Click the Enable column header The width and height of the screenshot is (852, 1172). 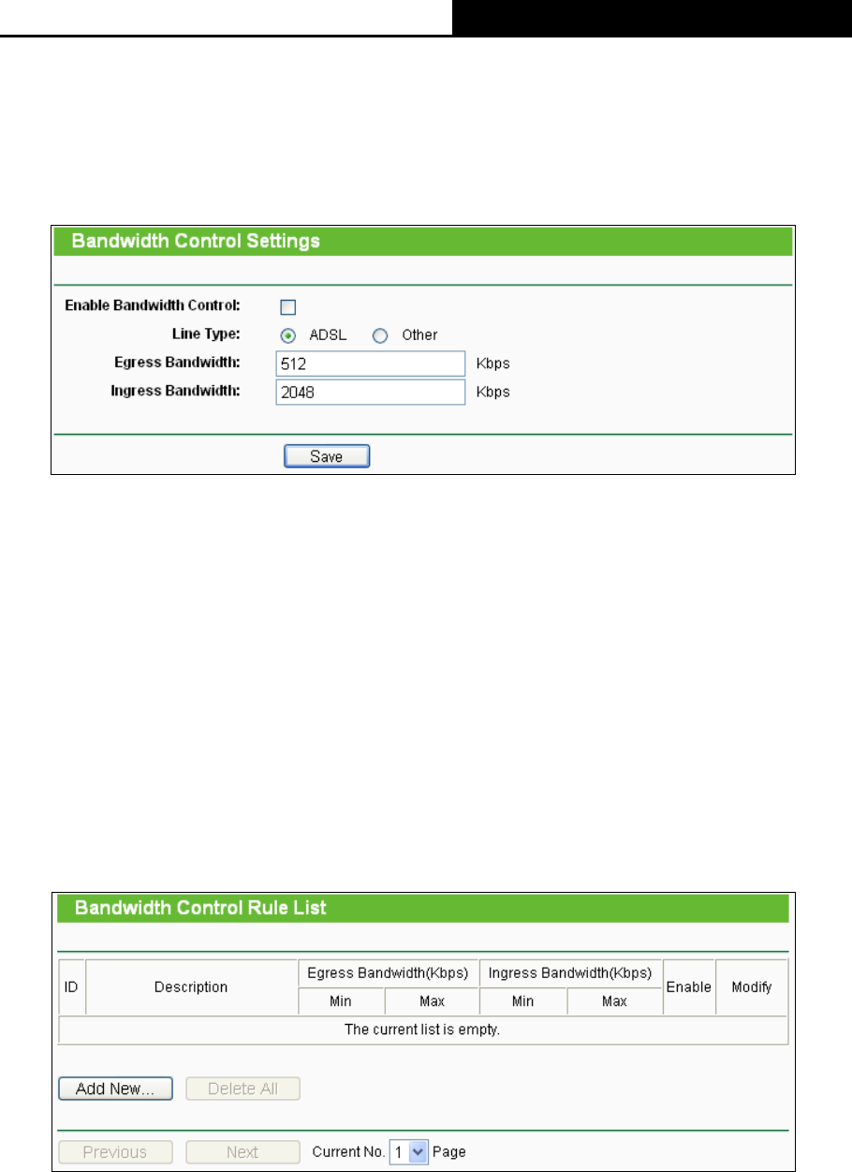689,987
